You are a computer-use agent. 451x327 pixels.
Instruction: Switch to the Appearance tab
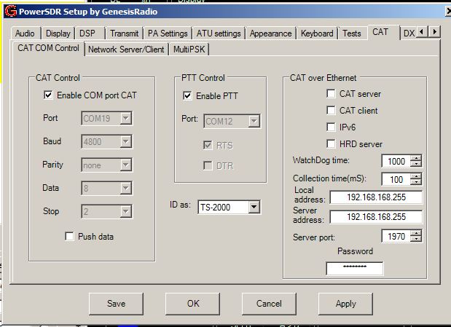pyautogui.click(x=270, y=34)
